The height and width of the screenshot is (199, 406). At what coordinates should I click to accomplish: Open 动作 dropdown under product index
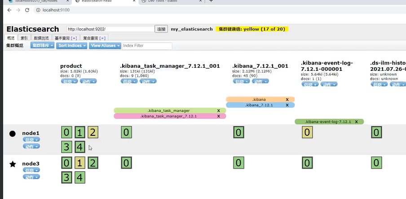88,82
